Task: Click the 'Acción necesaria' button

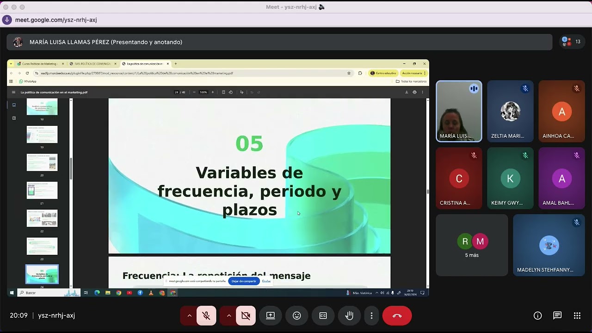Action: 413,73
